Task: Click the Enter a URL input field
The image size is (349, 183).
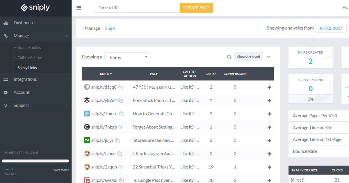Action: pyautogui.click(x=137, y=8)
